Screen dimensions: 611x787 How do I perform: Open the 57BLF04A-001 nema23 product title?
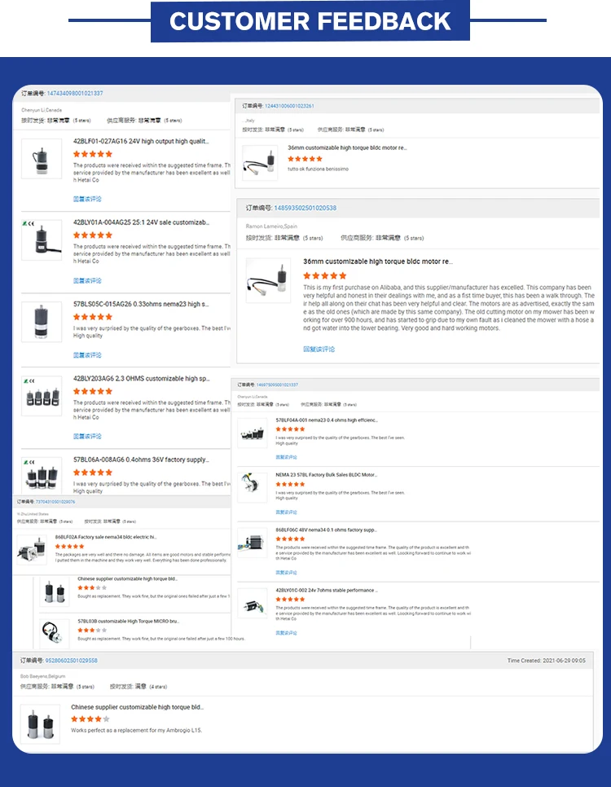pyautogui.click(x=327, y=420)
